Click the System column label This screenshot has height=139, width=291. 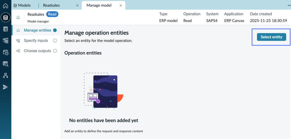click(212, 14)
